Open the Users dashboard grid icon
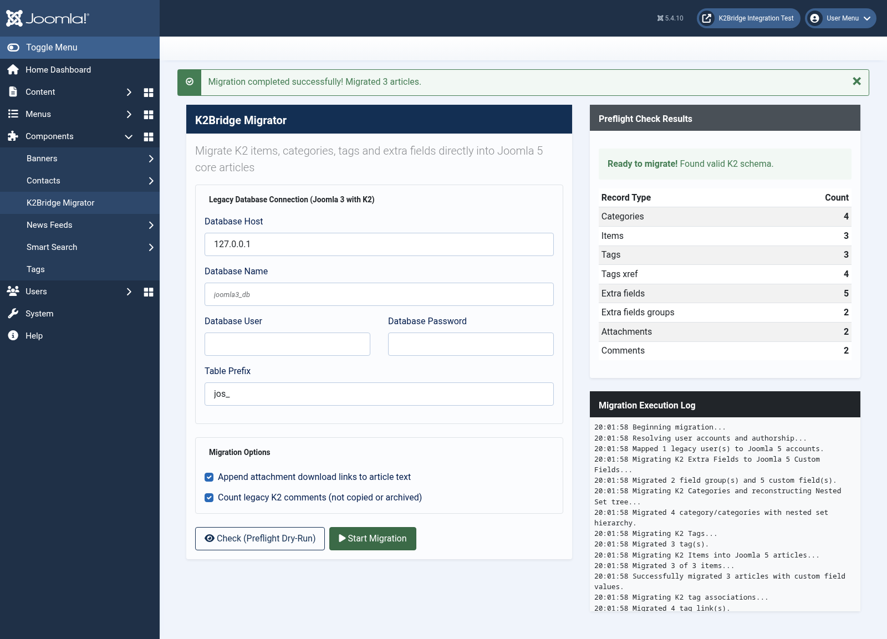 (x=149, y=292)
